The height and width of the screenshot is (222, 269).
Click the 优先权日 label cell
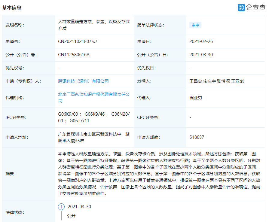(x=160, y=68)
